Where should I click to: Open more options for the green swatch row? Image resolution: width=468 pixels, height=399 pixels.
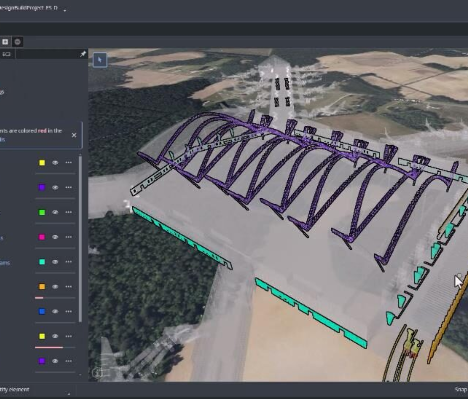pyautogui.click(x=68, y=212)
